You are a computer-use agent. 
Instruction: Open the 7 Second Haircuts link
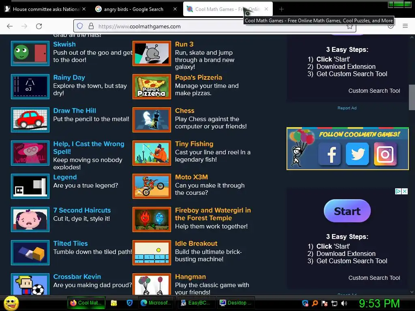click(x=82, y=210)
